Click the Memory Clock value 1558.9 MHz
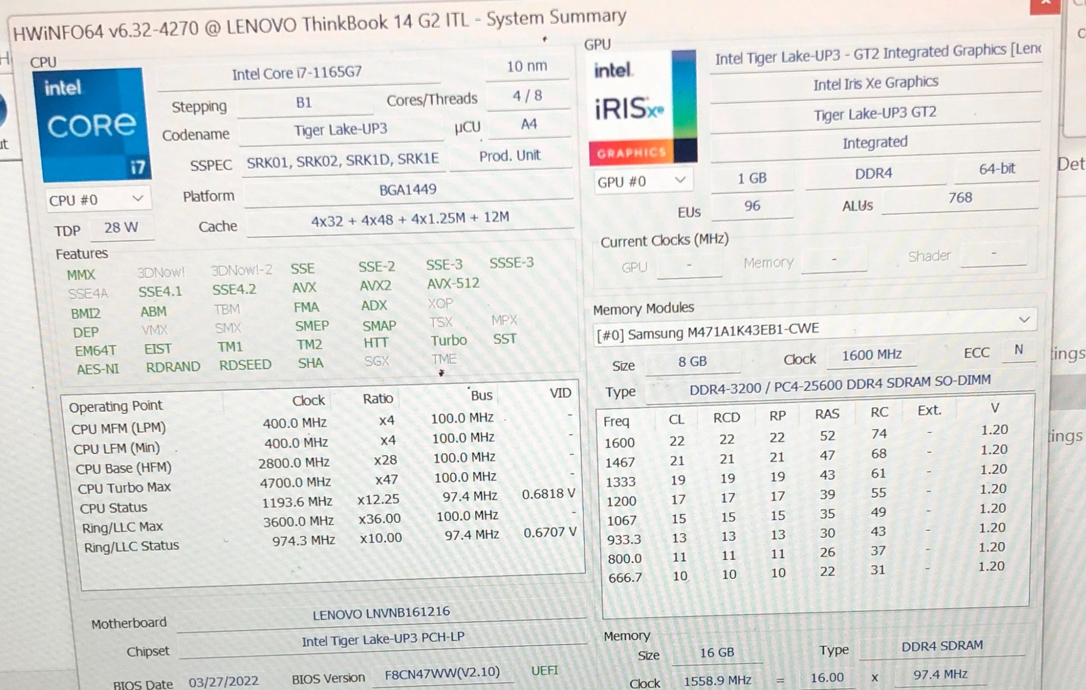 [717, 681]
